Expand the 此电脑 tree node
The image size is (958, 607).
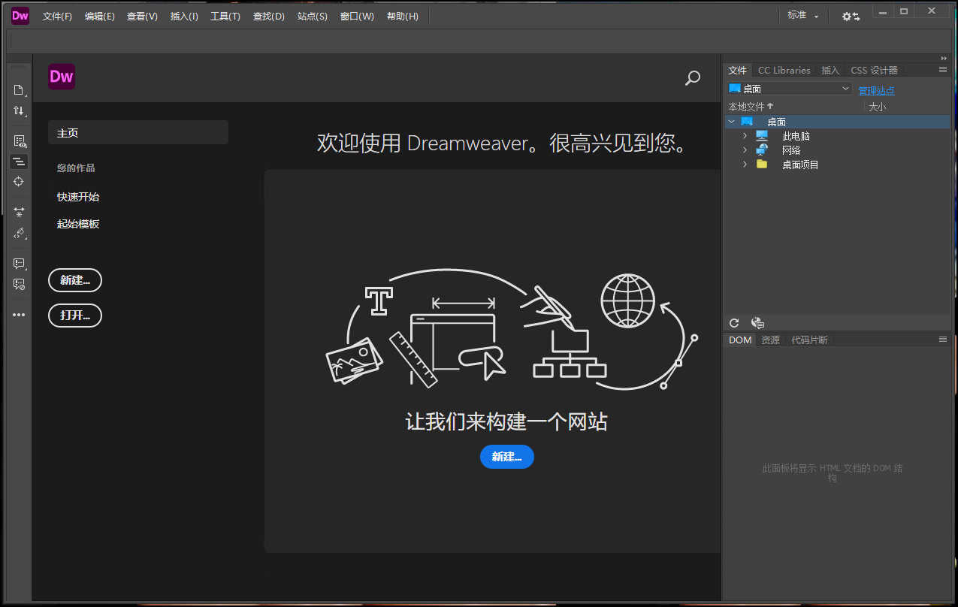tap(745, 136)
